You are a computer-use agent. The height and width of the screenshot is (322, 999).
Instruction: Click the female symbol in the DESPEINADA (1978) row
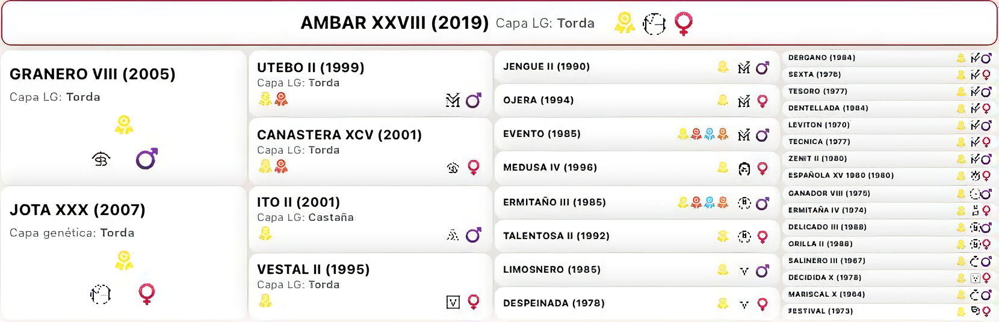click(762, 304)
